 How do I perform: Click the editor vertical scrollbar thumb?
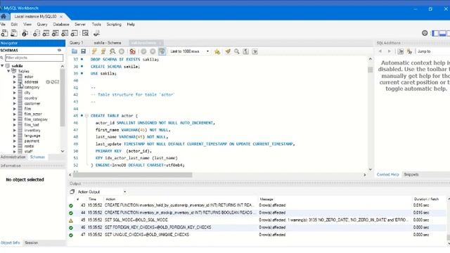[x=371, y=70]
